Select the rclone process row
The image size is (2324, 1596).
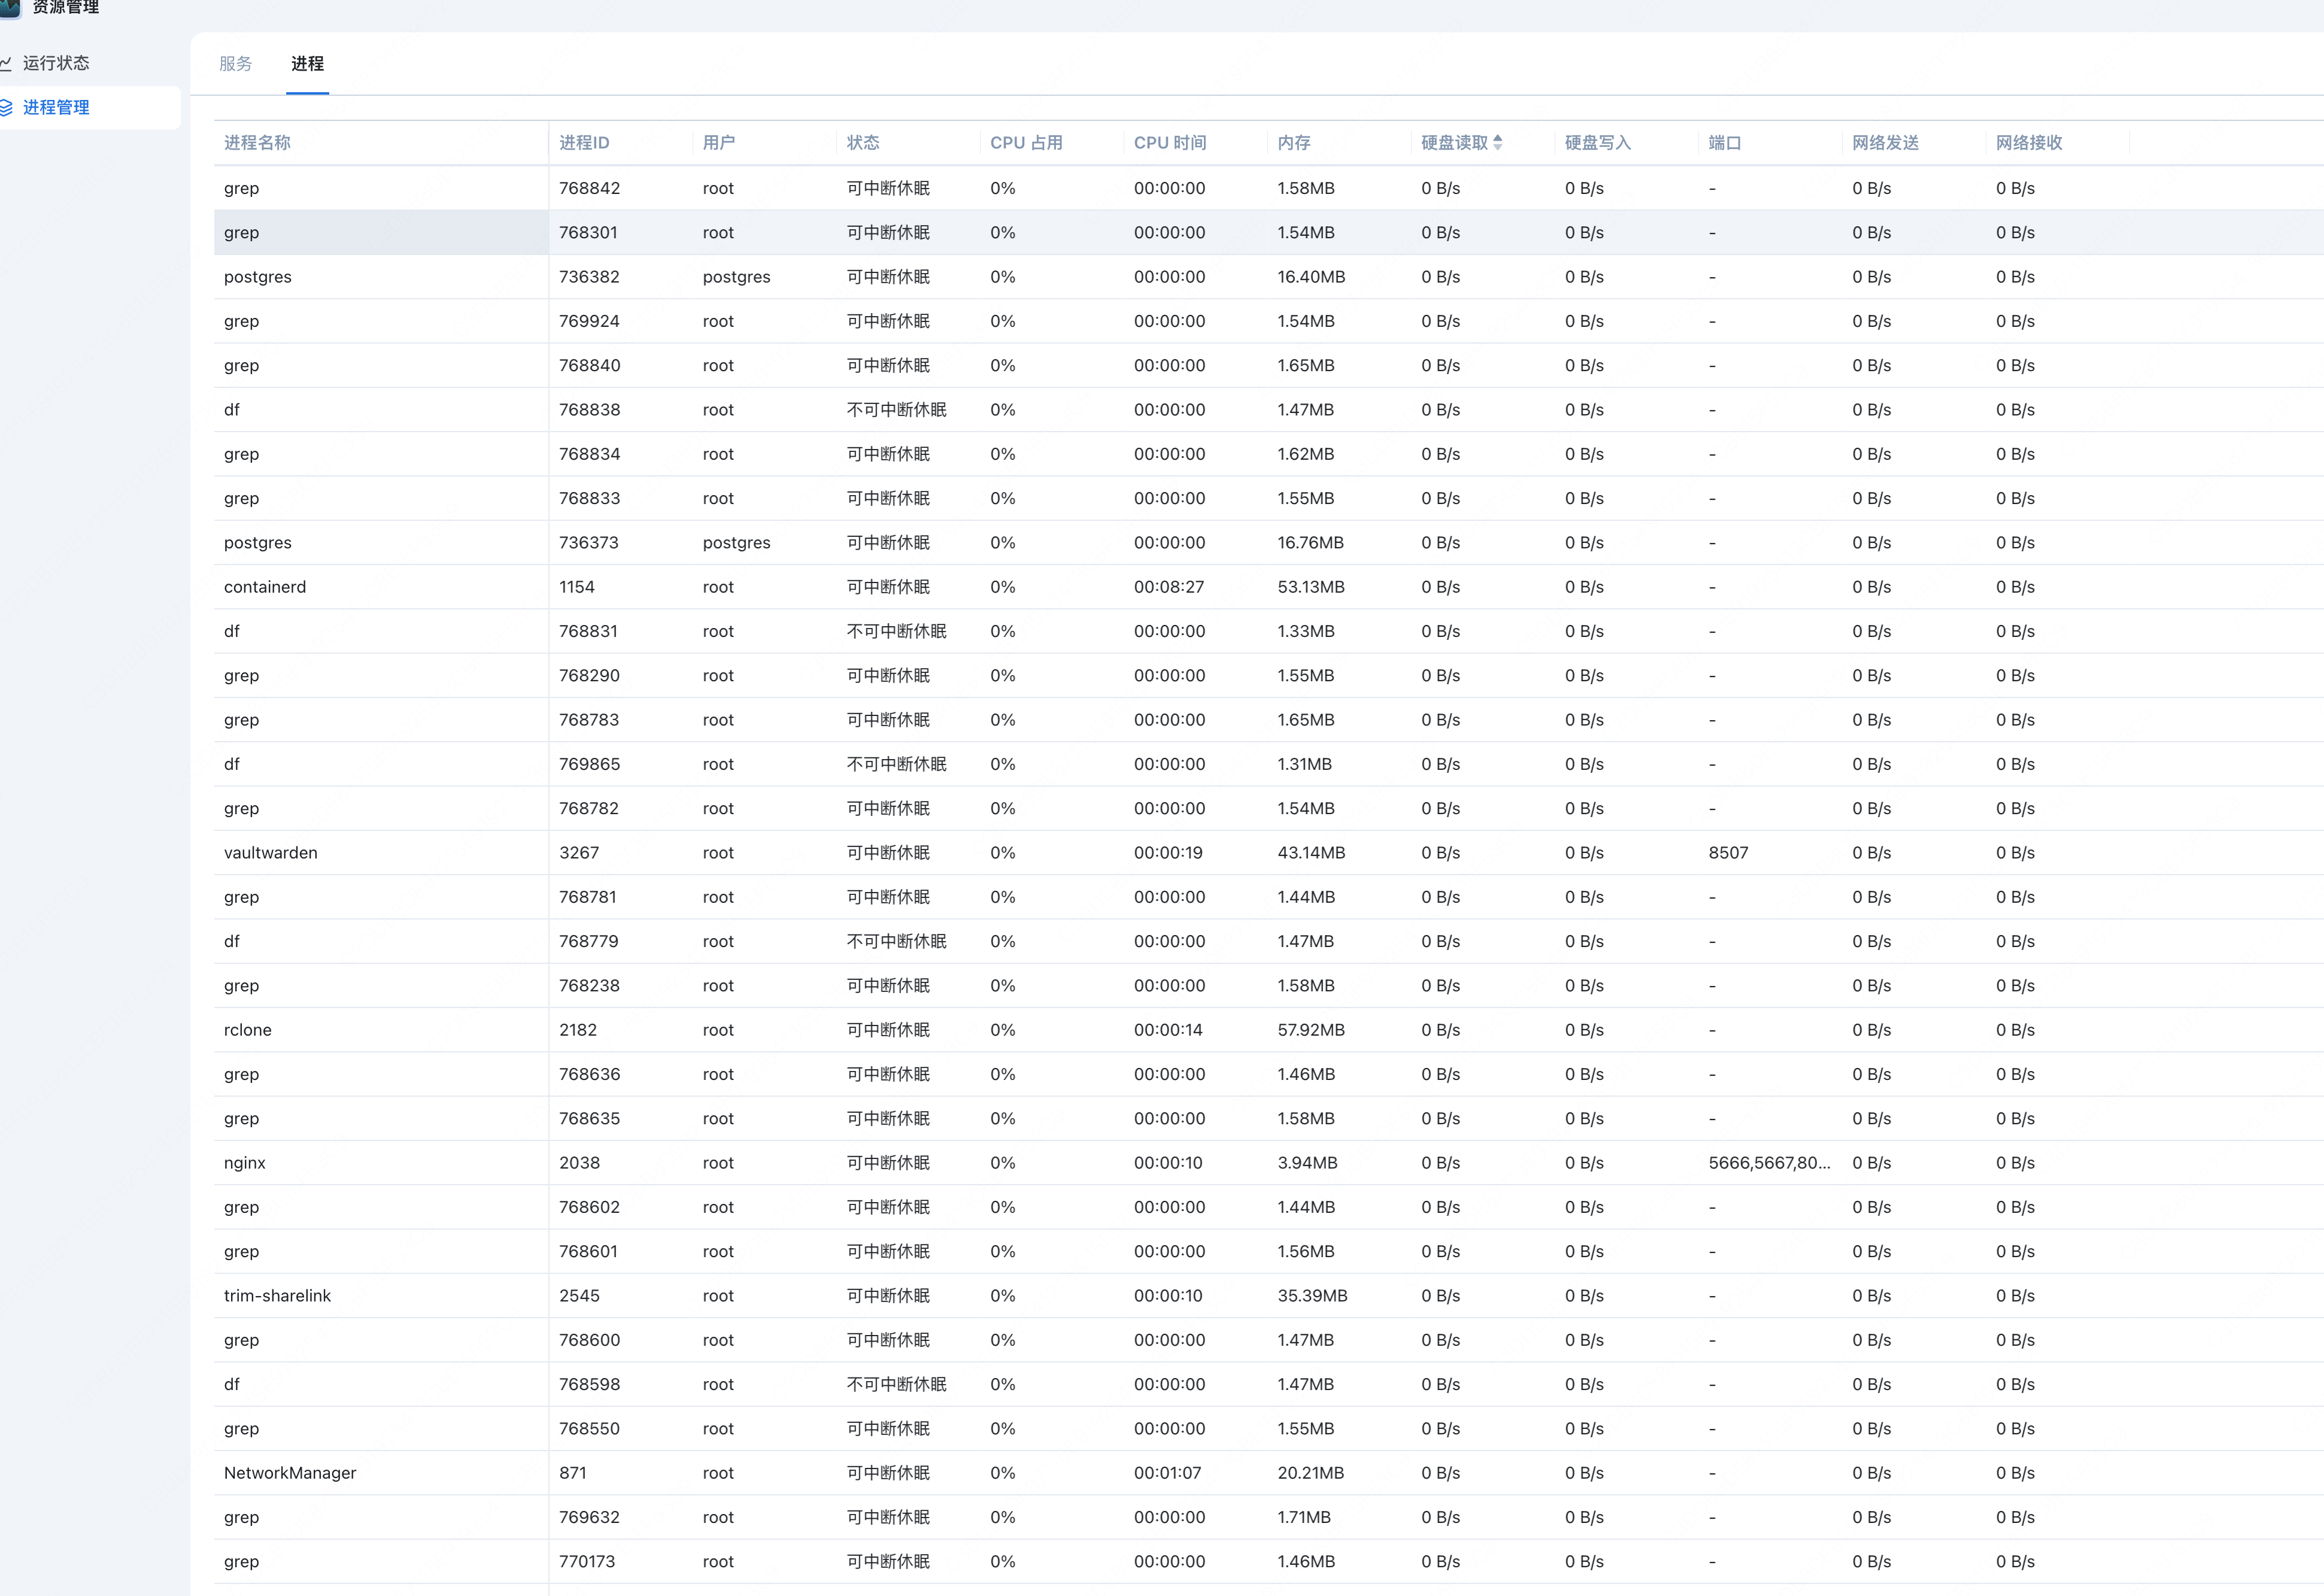click(x=247, y=1030)
